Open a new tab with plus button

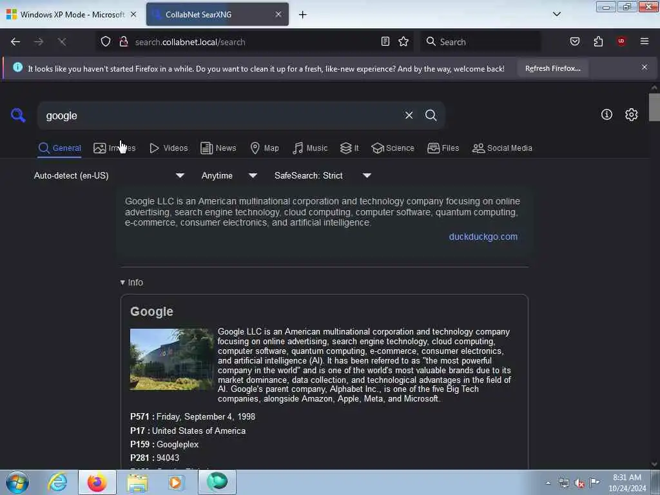303,15
